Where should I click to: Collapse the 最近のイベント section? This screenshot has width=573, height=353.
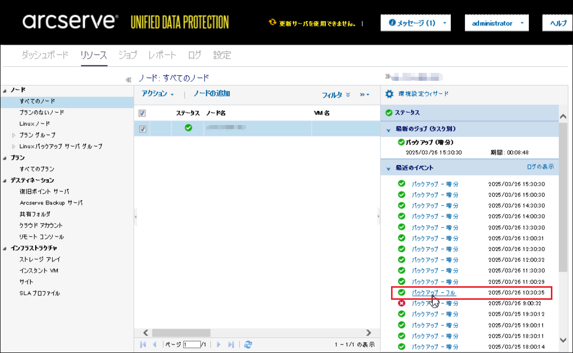tap(388, 169)
